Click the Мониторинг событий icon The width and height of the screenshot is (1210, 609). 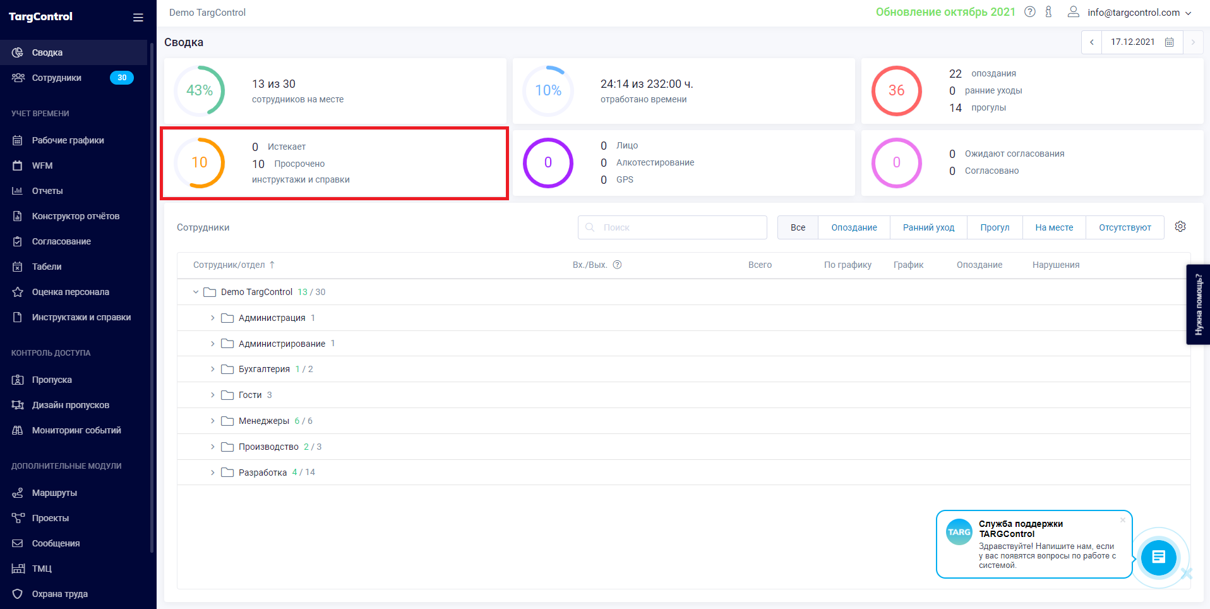tap(18, 430)
